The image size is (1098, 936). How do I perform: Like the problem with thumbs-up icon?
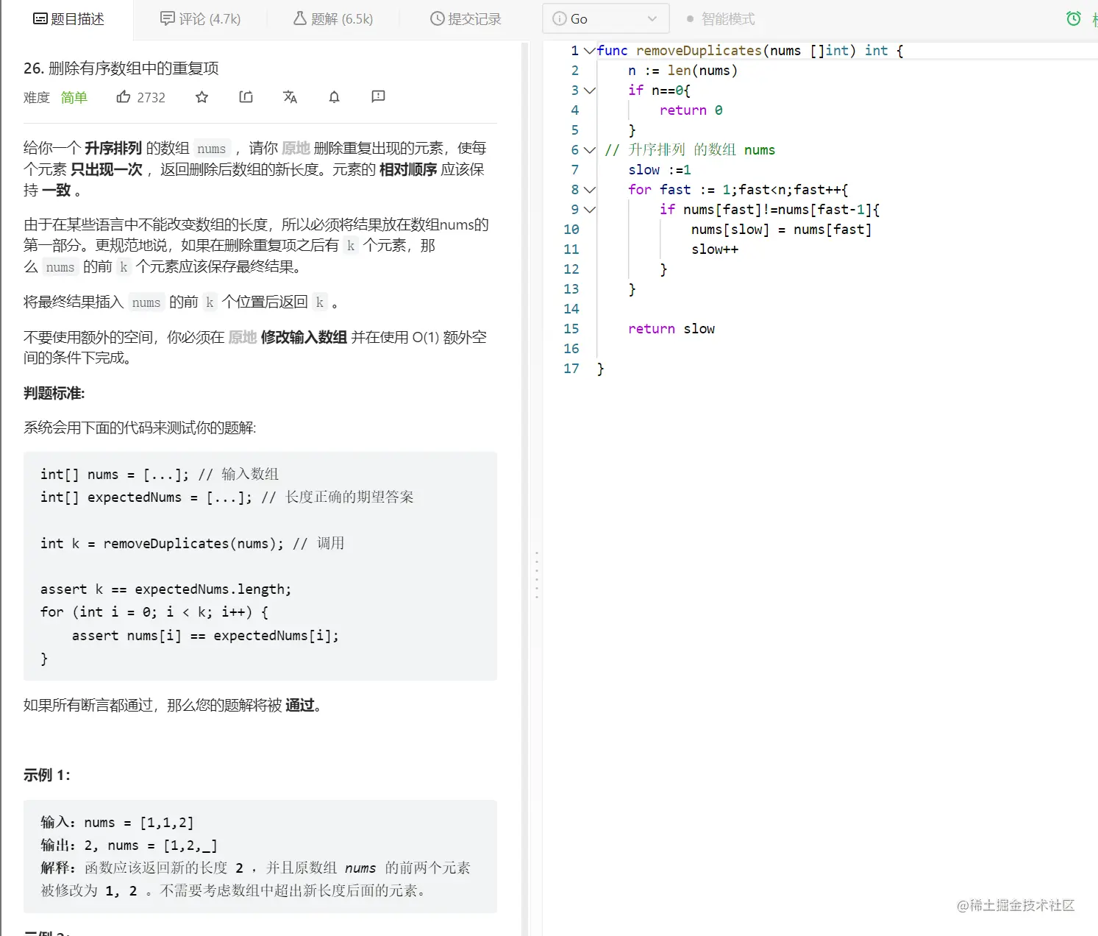124,97
